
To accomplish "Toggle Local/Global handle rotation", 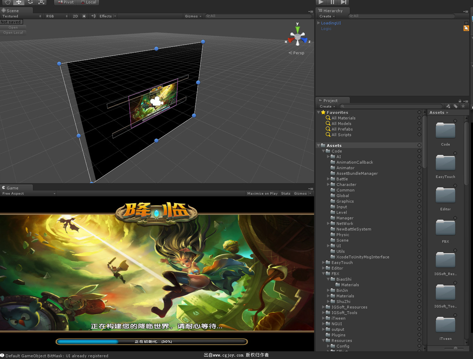I will [x=88, y=2].
